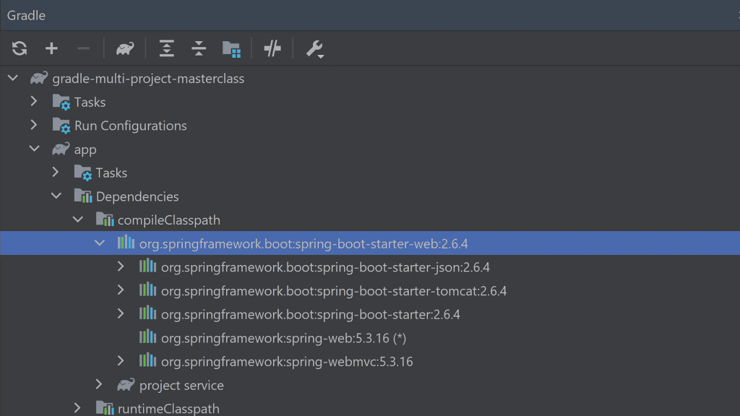The height and width of the screenshot is (416, 740).
Task: Link a new Gradle project with plus icon
Action: (x=51, y=48)
